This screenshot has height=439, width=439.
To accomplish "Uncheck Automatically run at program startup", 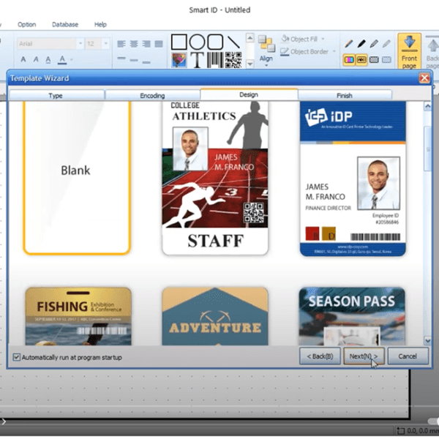I will tap(17, 357).
